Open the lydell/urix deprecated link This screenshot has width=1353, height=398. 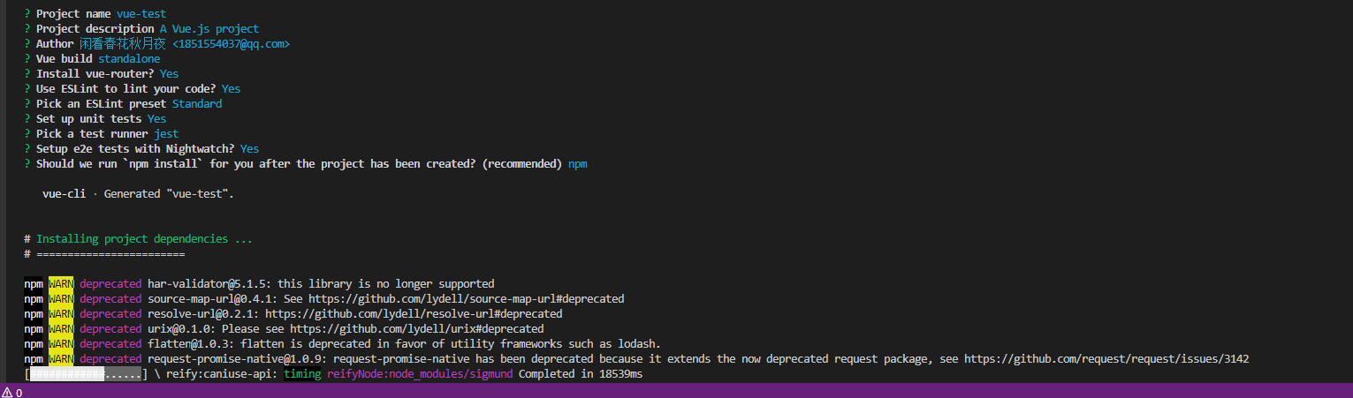click(416, 329)
